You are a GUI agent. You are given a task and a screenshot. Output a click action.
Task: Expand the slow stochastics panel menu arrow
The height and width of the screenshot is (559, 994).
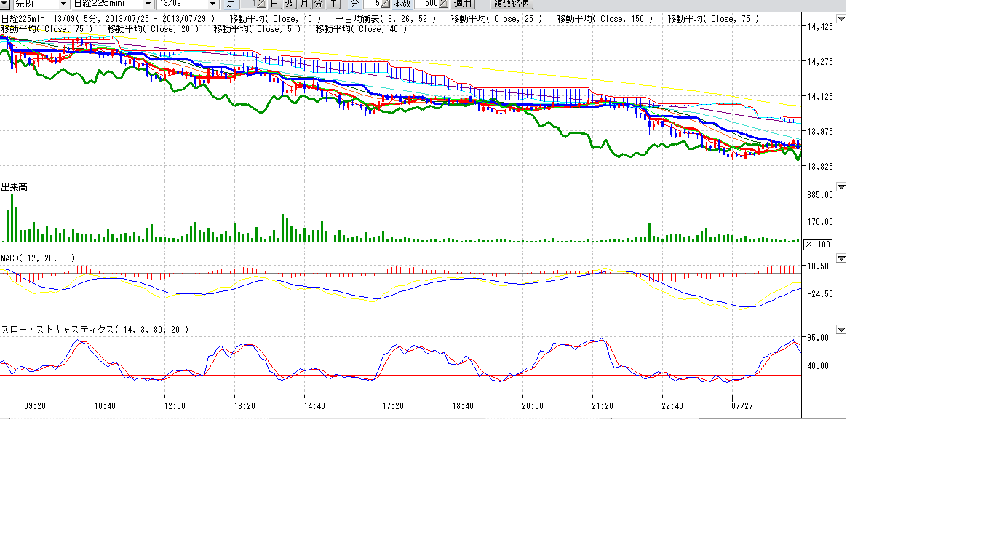pyautogui.click(x=841, y=330)
